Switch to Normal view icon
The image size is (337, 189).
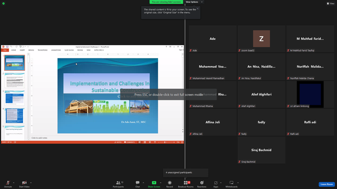coord(140,142)
